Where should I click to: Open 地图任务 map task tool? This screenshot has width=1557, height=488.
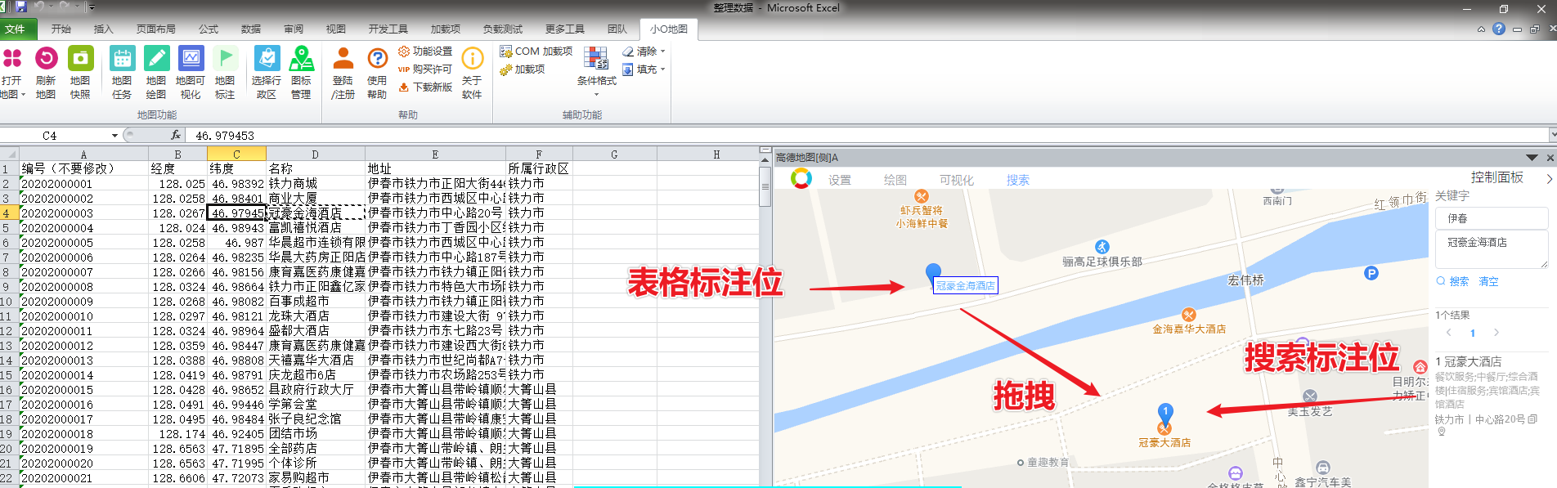click(x=122, y=72)
